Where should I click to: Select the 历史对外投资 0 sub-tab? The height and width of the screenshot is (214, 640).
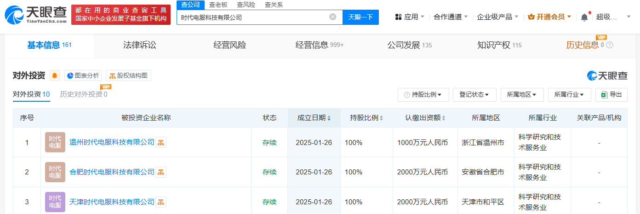click(84, 94)
